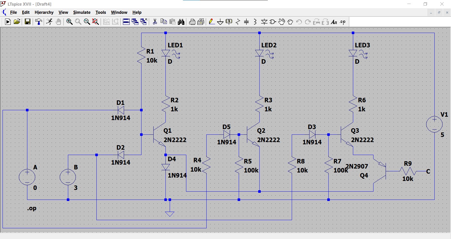This screenshot has height=239, width=451.
Task: Select the Cut scissors tool
Action: [x=155, y=22]
